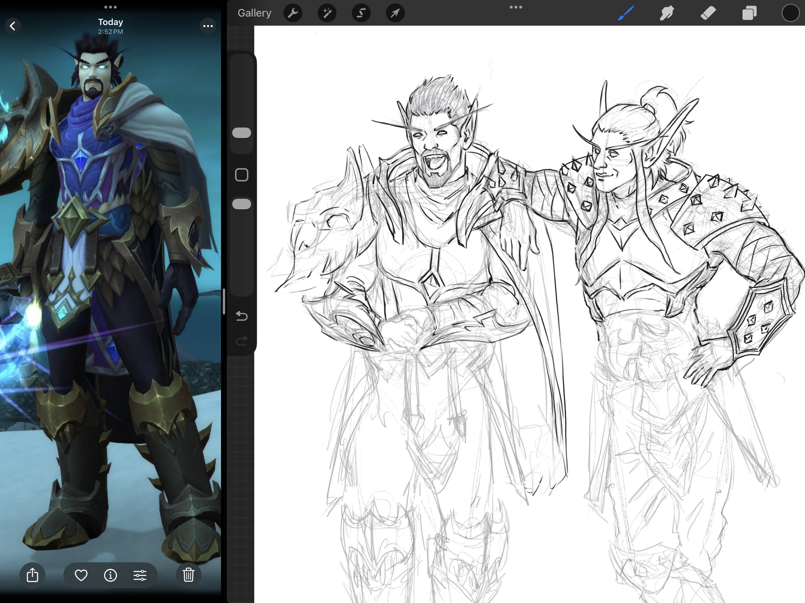Open the photo's more options menu

(208, 26)
